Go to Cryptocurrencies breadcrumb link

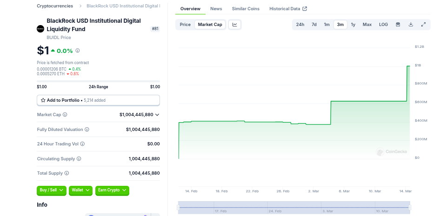[55, 6]
